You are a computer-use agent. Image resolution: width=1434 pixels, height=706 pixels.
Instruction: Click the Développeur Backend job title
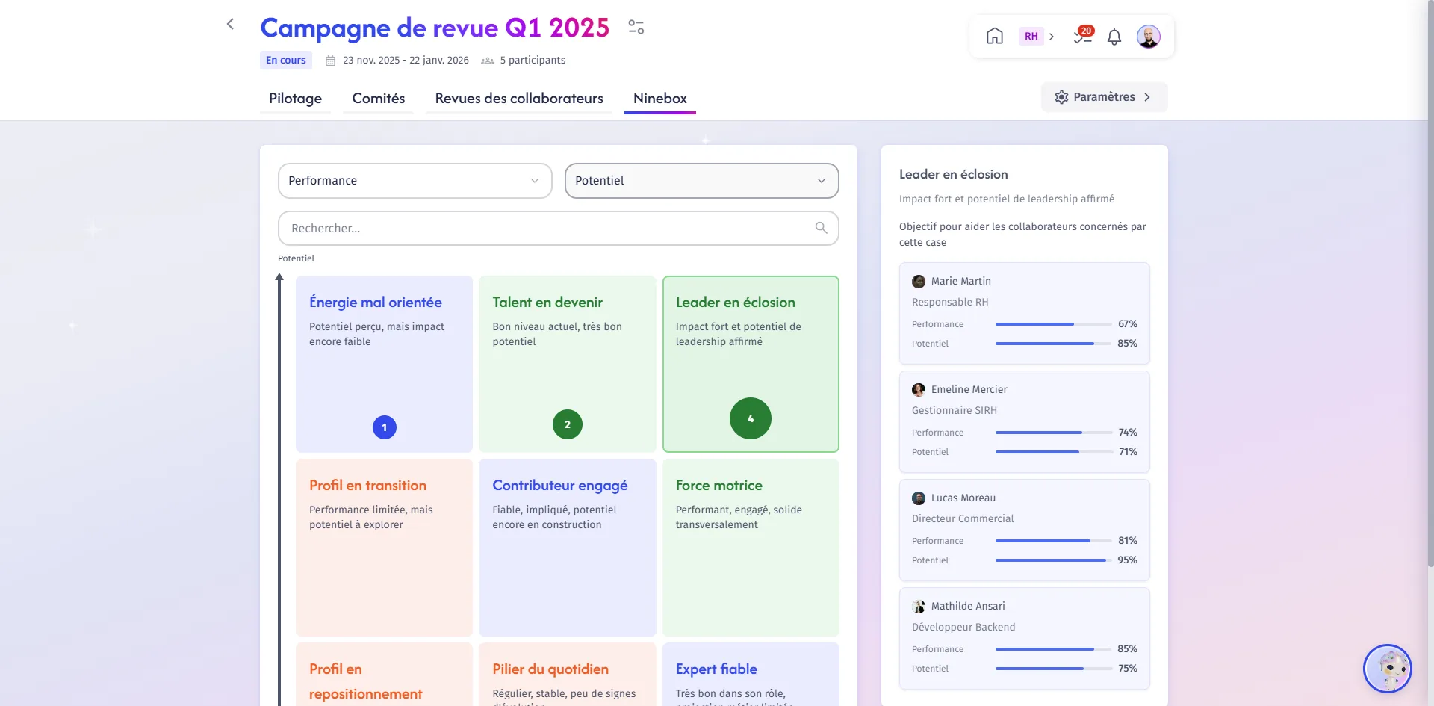[963, 628]
